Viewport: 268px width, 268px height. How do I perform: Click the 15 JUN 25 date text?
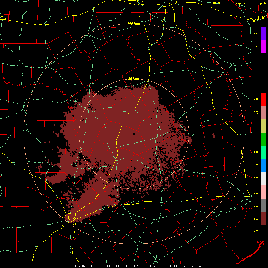point(173,266)
